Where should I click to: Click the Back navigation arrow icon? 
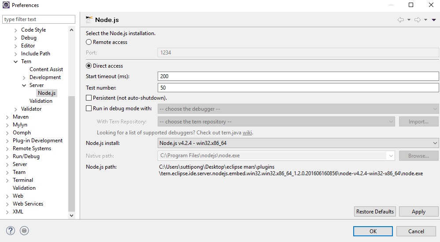pos(401,20)
